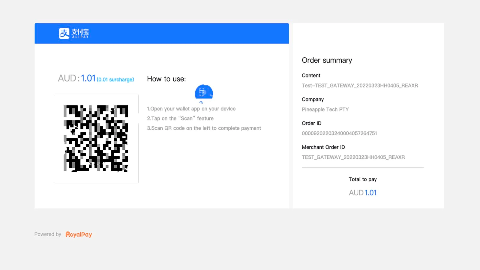Open the RoyalPay logo link
This screenshot has width=480, height=270.
[x=79, y=234]
